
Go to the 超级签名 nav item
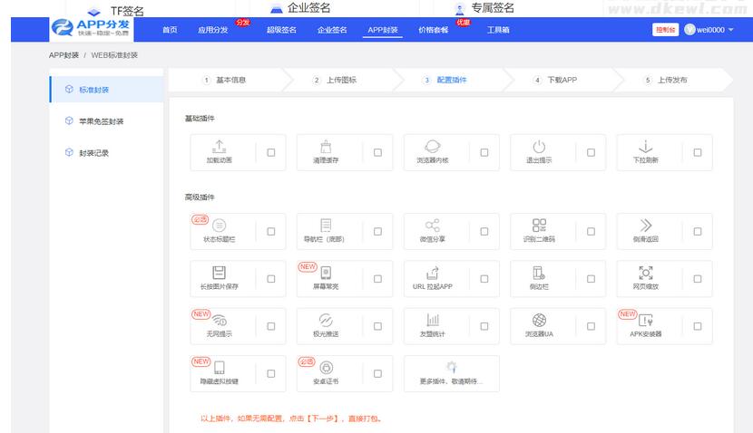281,30
